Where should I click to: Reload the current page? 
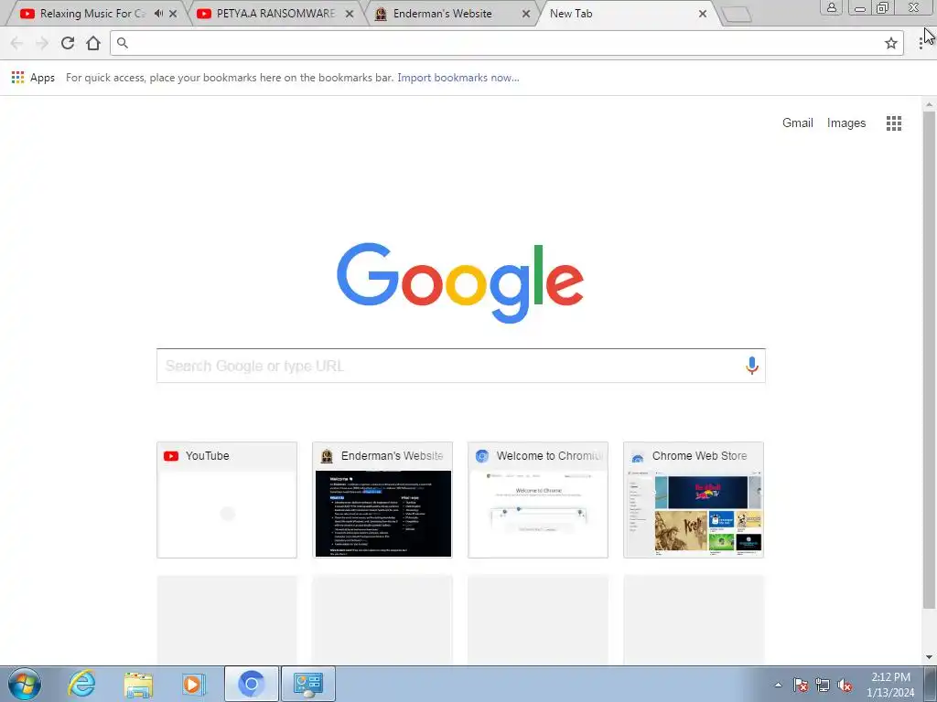(x=68, y=43)
